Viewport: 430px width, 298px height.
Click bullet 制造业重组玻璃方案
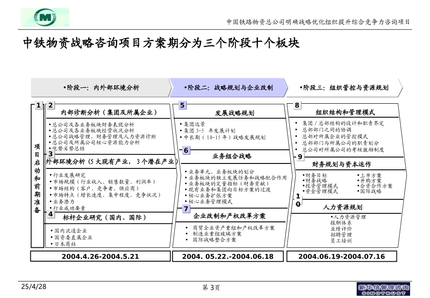[x=214, y=234]
